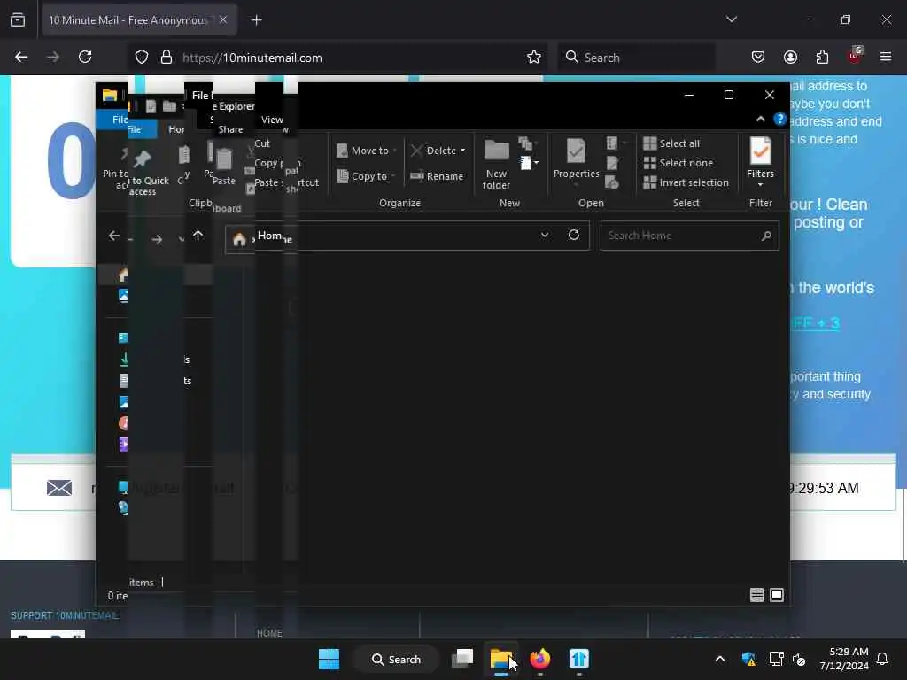Create a New folder from ribbon
This screenshot has width=907, height=680.
(496, 164)
